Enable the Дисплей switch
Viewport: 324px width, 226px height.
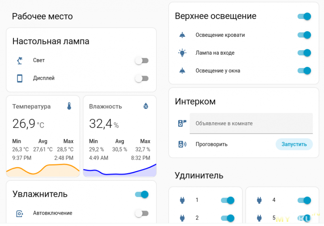[142, 79]
